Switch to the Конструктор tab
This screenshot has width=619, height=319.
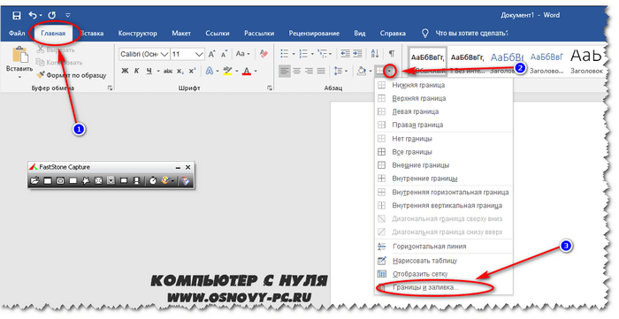[137, 33]
